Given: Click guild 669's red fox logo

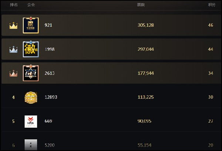Looking at the screenshot, I should click(31, 121).
